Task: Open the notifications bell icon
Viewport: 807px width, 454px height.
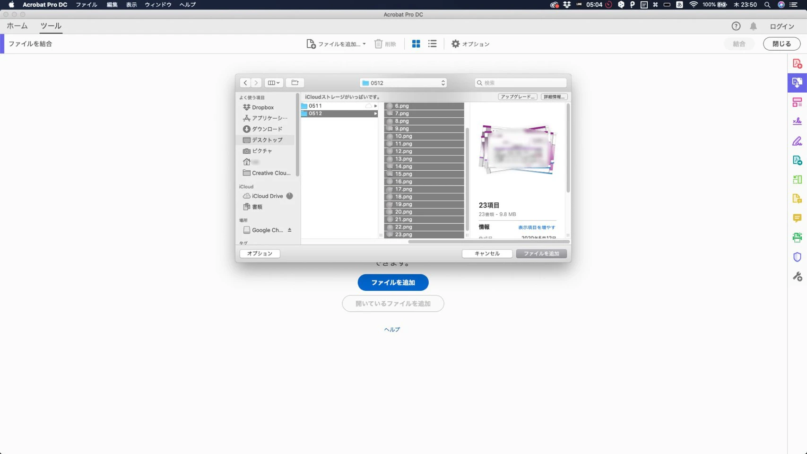Action: [753, 26]
